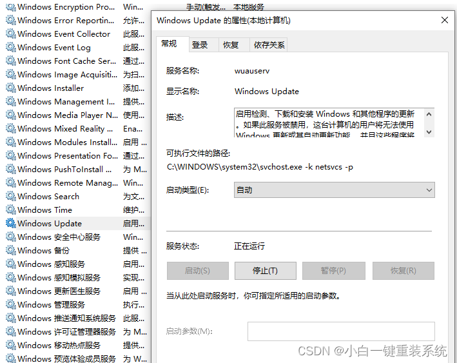Switch to the 常规 tab
The height and width of the screenshot is (363, 457).
coord(172,44)
